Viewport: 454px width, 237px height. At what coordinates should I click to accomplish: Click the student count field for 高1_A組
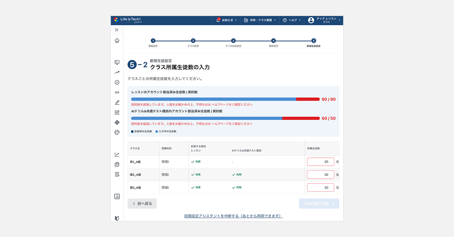320,162
